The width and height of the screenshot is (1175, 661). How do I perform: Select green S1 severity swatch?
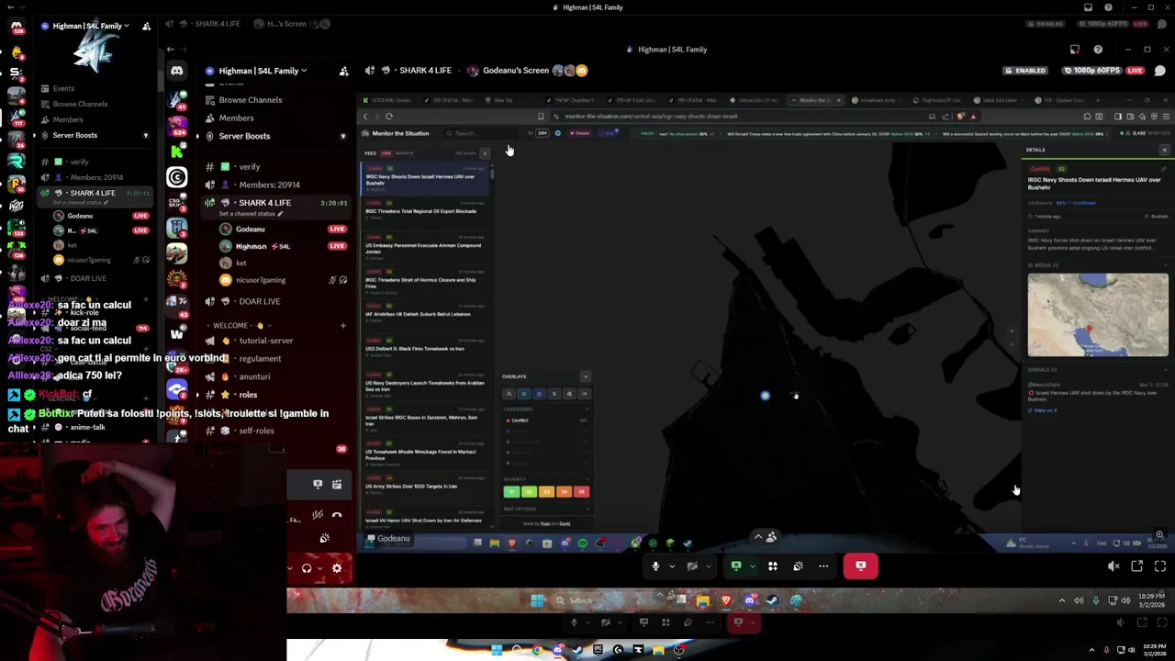[x=511, y=492]
